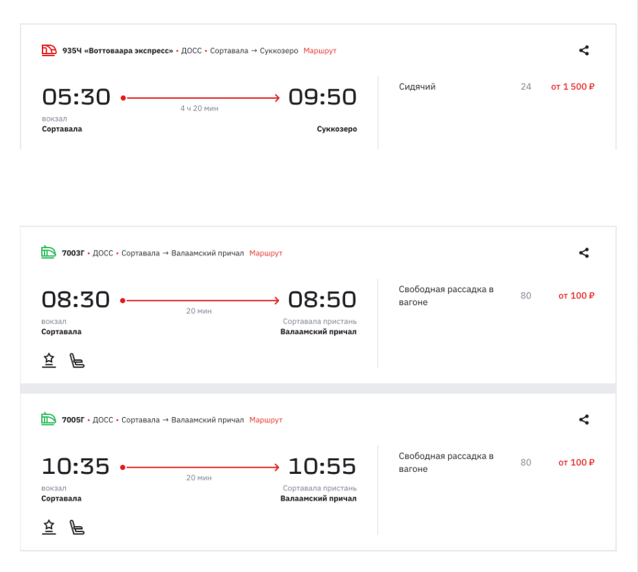
Task: Click the seat count 80 on 7005Г card
Action: coord(525,462)
